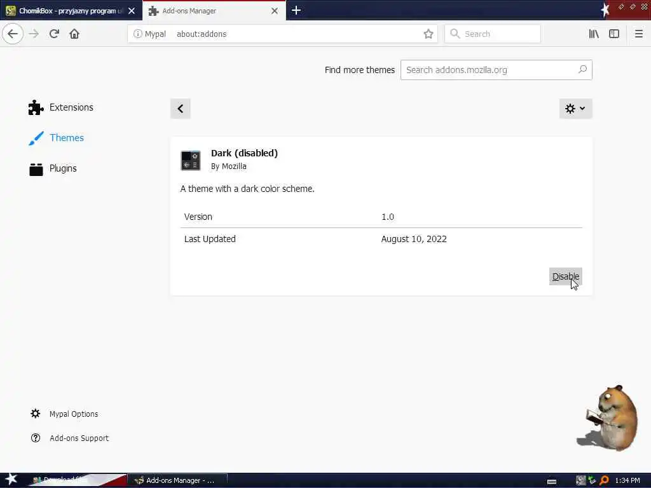
Task: Select the Add-ons Manager tab
Action: click(214, 11)
